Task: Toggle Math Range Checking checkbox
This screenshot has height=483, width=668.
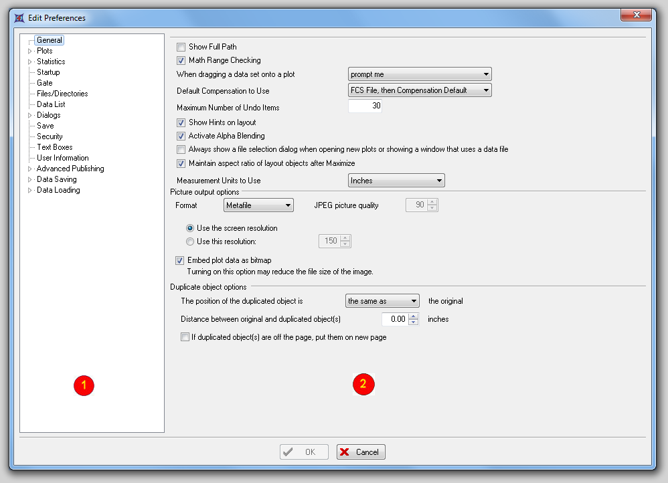Action: pos(181,60)
